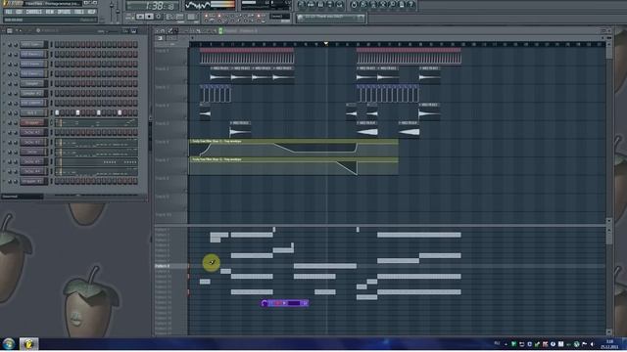Show the mixer via shortcut icon
Image resolution: width=627 pixels, height=352 pixels.
[x=340, y=5]
